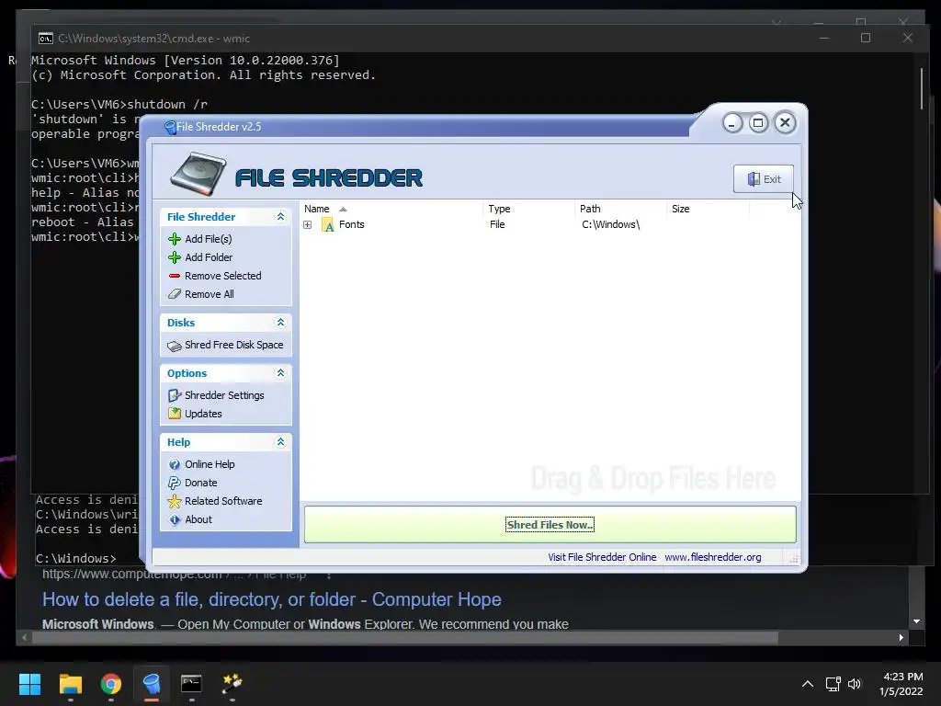
Task: Click the Updates text label
Action: (203, 414)
